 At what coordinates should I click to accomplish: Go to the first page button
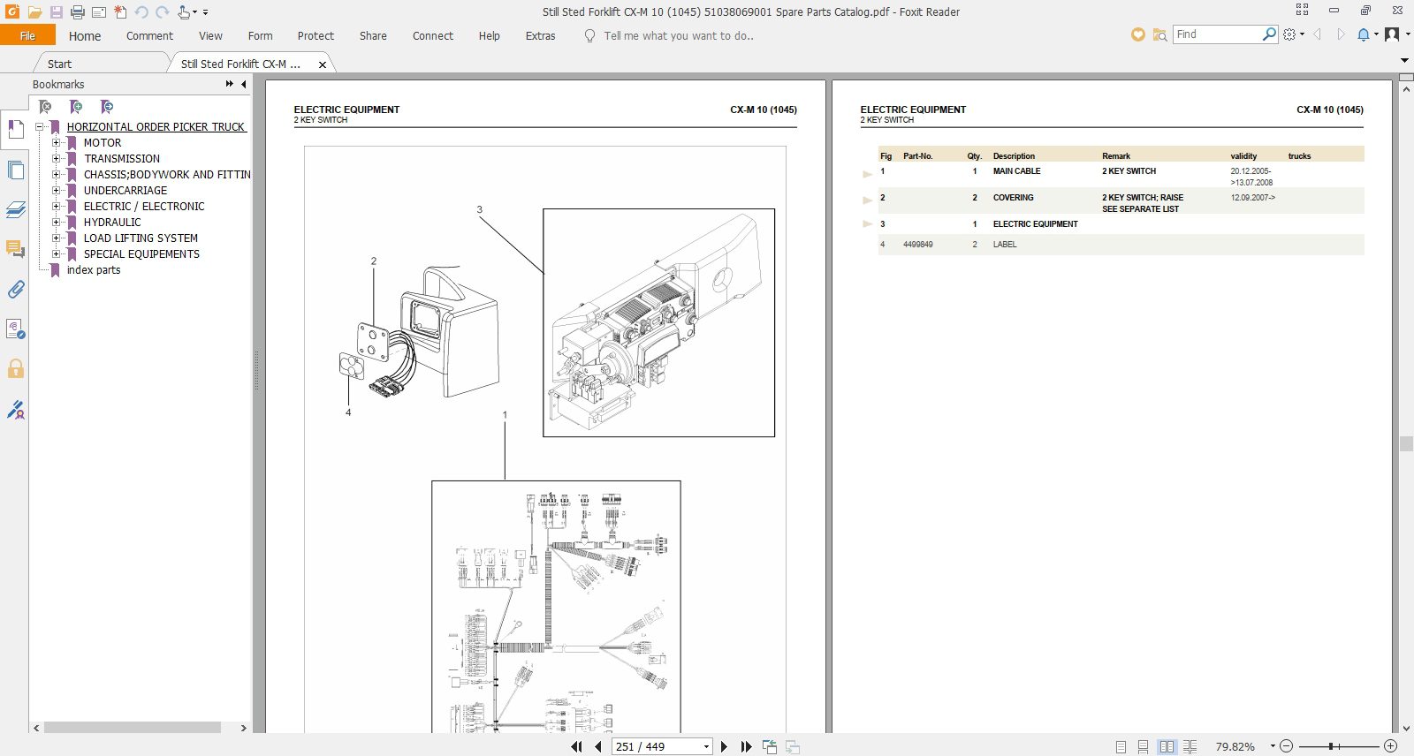(576, 746)
